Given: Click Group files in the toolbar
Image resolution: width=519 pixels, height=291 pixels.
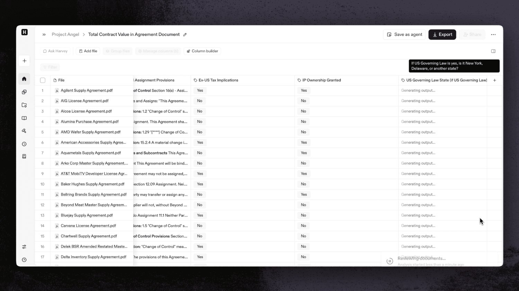Looking at the screenshot, I should click(117, 51).
